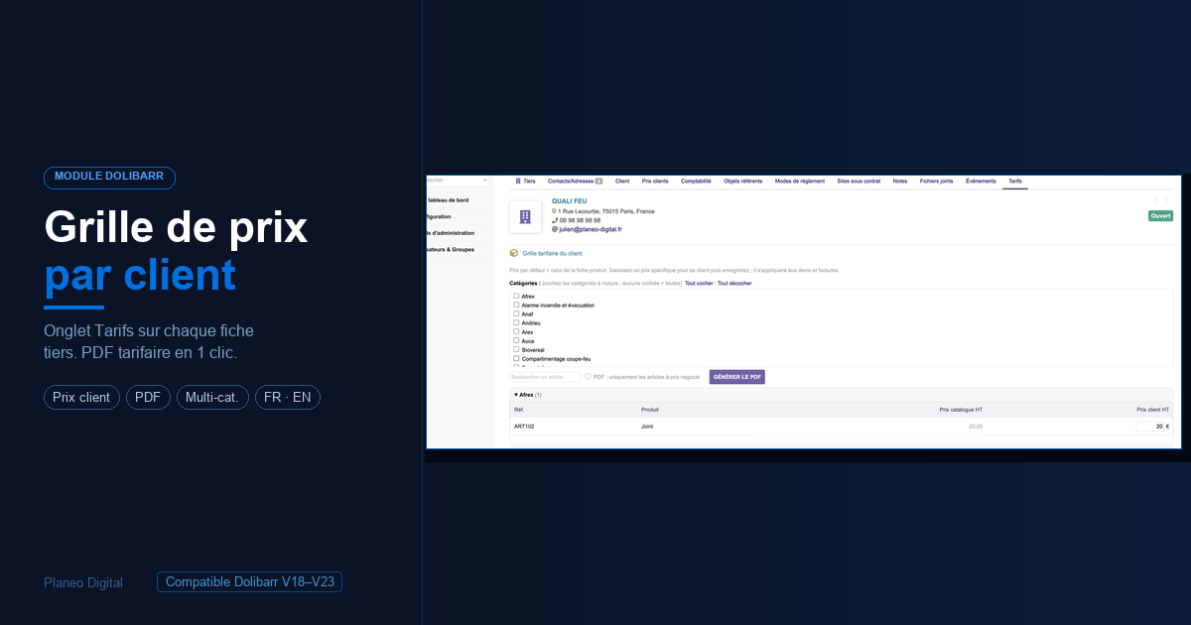This screenshot has width=1191, height=625.
Task: Click the box icon beside Grille tarifaire du client
Action: 514,254
